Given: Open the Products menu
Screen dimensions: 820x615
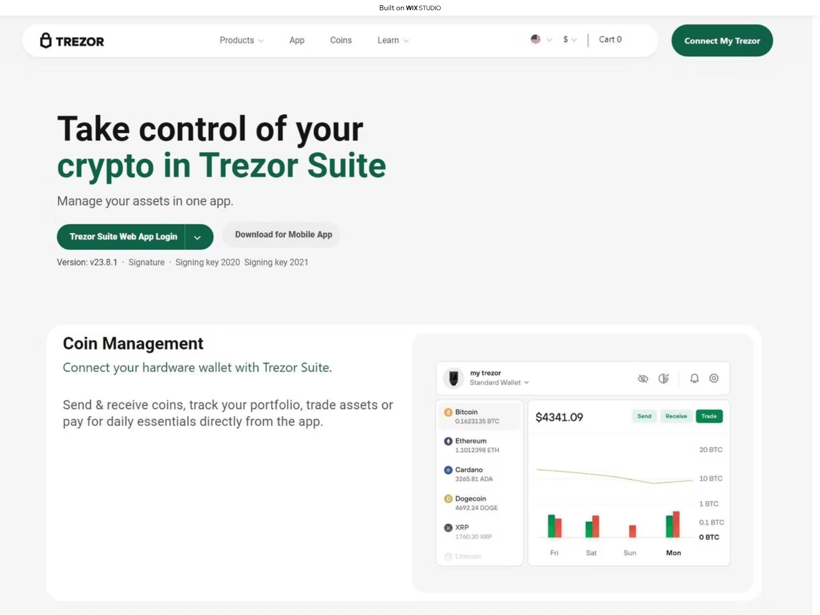Looking at the screenshot, I should 241,40.
